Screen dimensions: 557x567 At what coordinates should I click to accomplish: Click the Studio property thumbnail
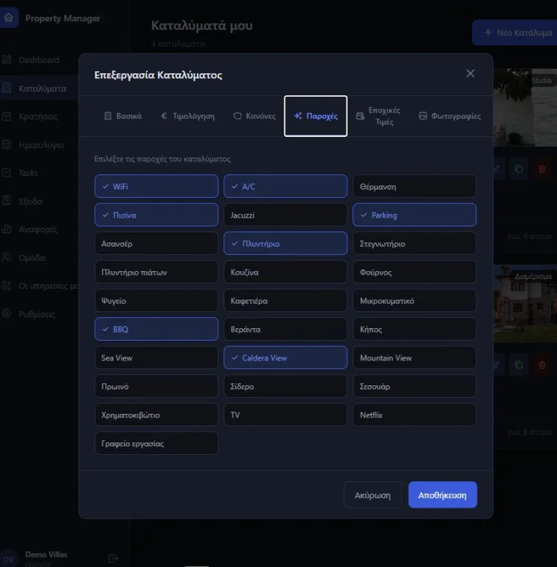(525, 108)
